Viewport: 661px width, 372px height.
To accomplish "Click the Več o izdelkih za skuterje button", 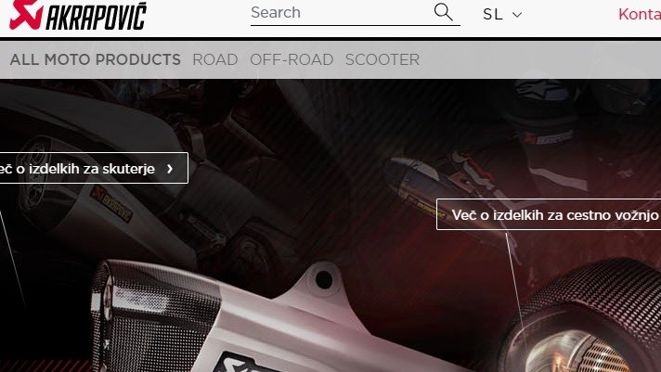I will pos(94,168).
